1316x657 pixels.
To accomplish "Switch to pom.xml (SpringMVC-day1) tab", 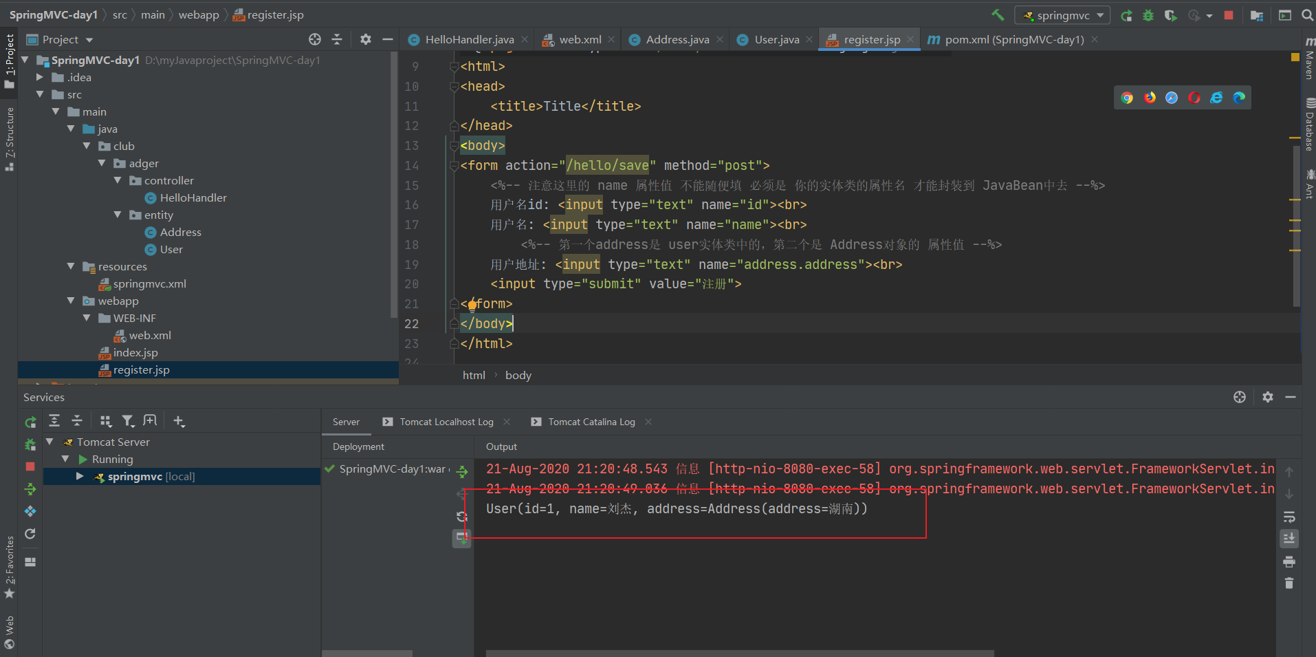I will (x=1013, y=39).
